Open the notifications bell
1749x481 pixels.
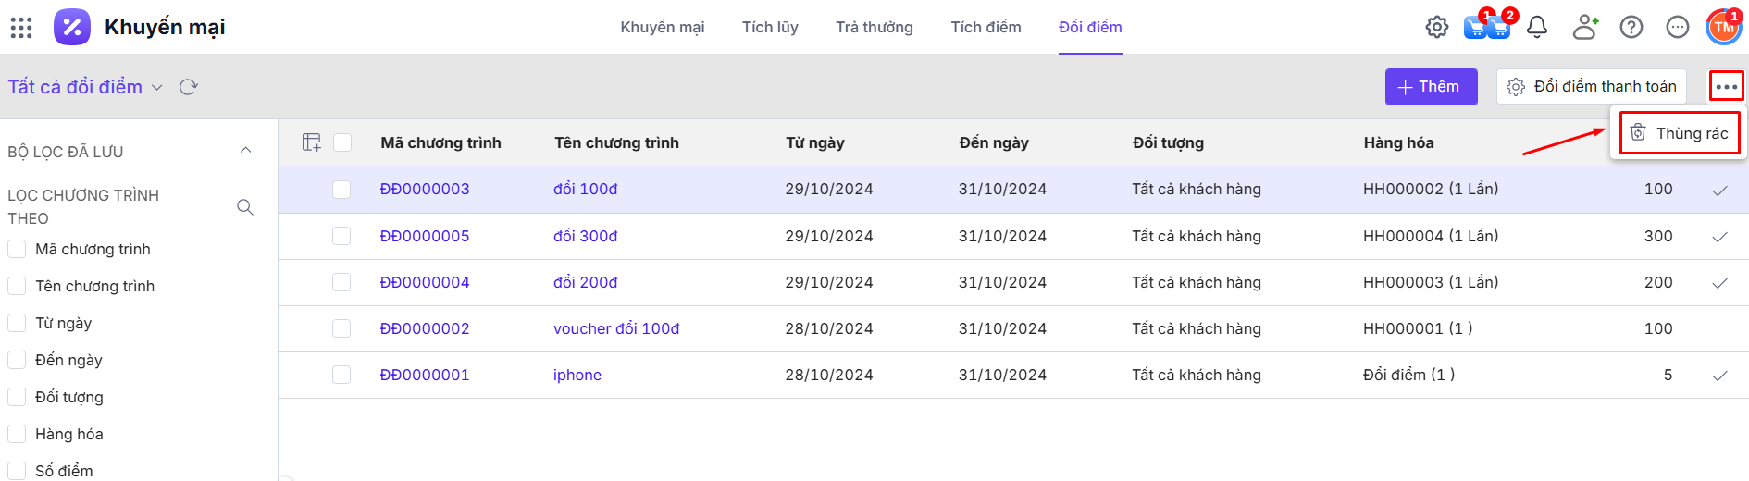pyautogui.click(x=1537, y=28)
